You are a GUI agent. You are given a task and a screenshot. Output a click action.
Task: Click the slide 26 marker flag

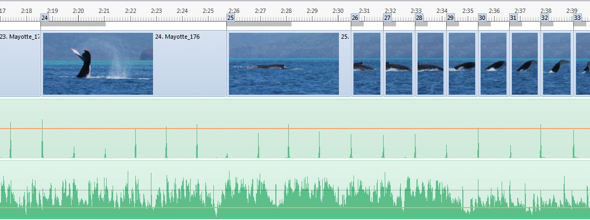(x=355, y=18)
